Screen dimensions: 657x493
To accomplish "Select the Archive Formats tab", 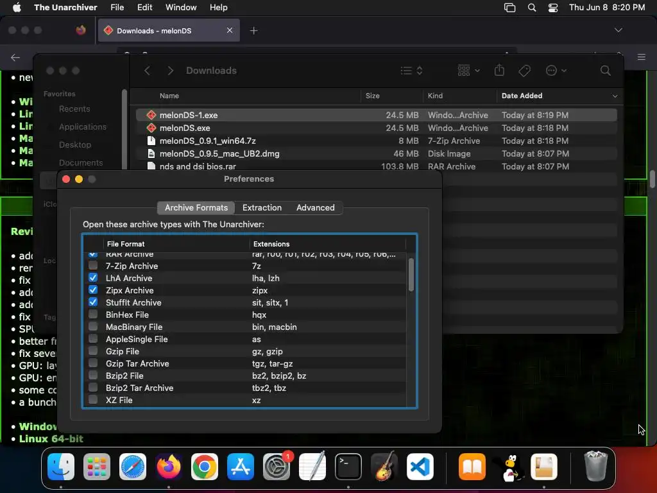I will coord(196,207).
